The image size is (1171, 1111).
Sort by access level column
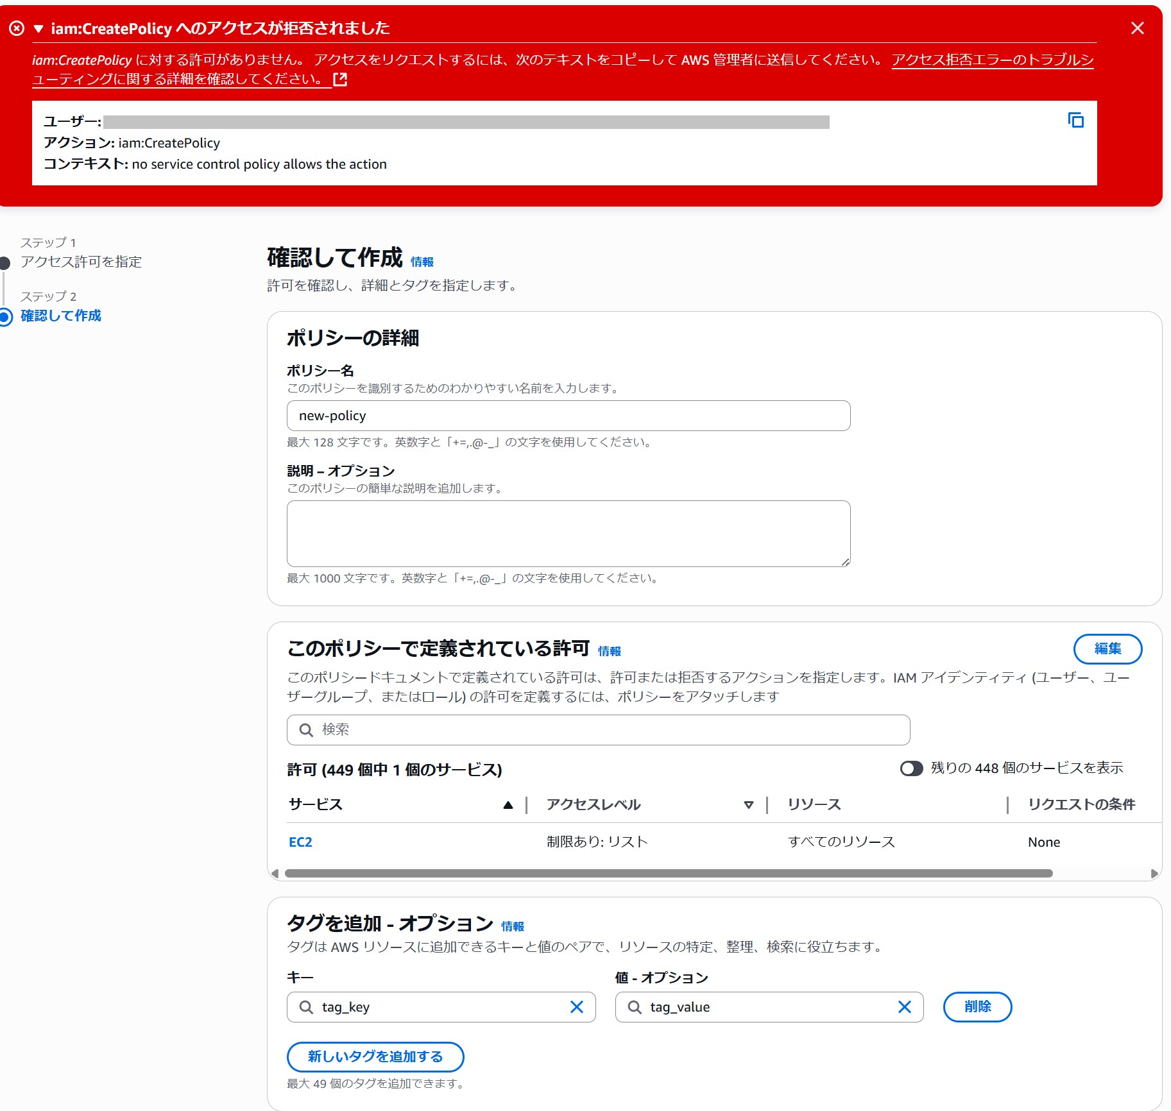click(x=748, y=805)
